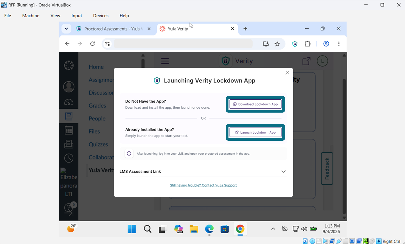Click the info icon beside LMS note
The width and height of the screenshot is (405, 244).
(129, 154)
